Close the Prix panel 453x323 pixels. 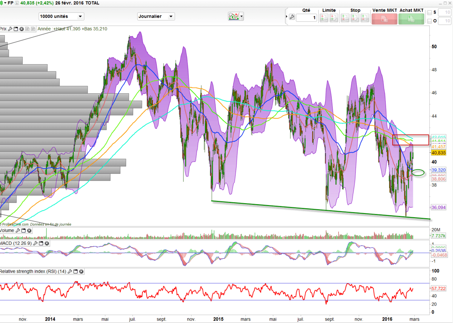point(22,29)
